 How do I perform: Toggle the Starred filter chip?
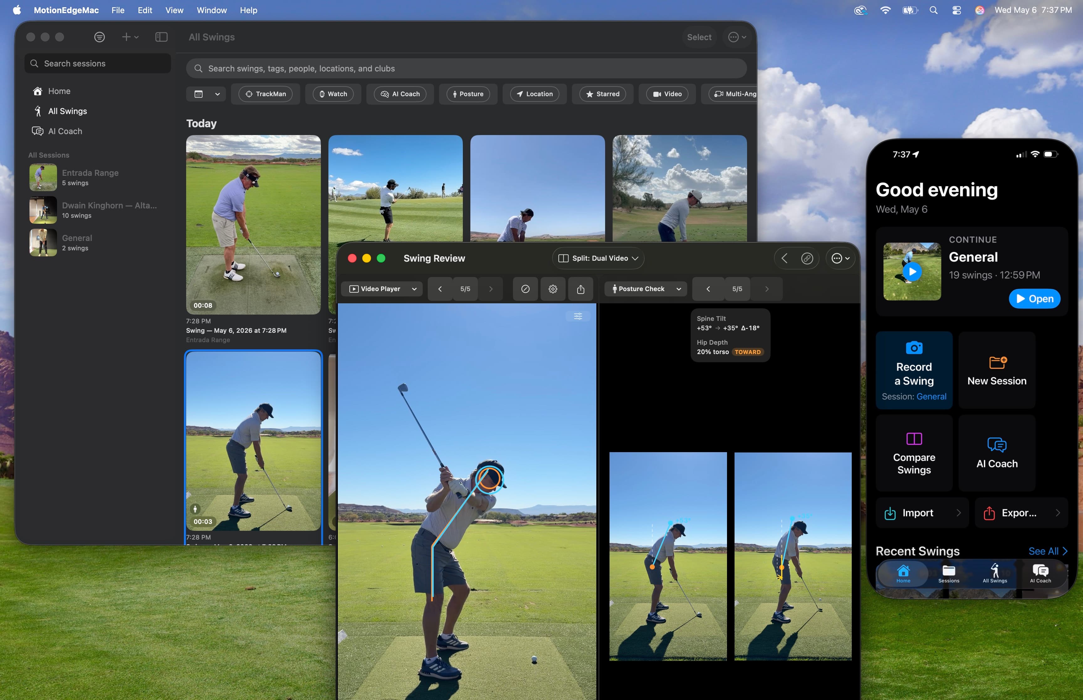pyautogui.click(x=603, y=94)
